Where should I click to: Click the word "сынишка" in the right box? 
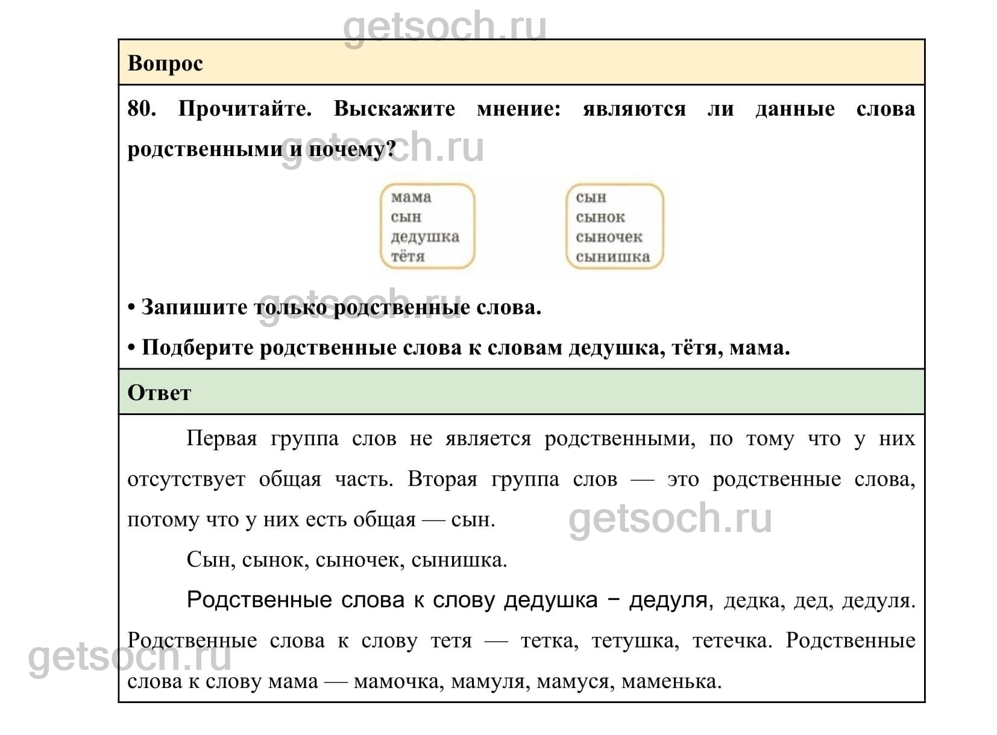click(x=612, y=257)
